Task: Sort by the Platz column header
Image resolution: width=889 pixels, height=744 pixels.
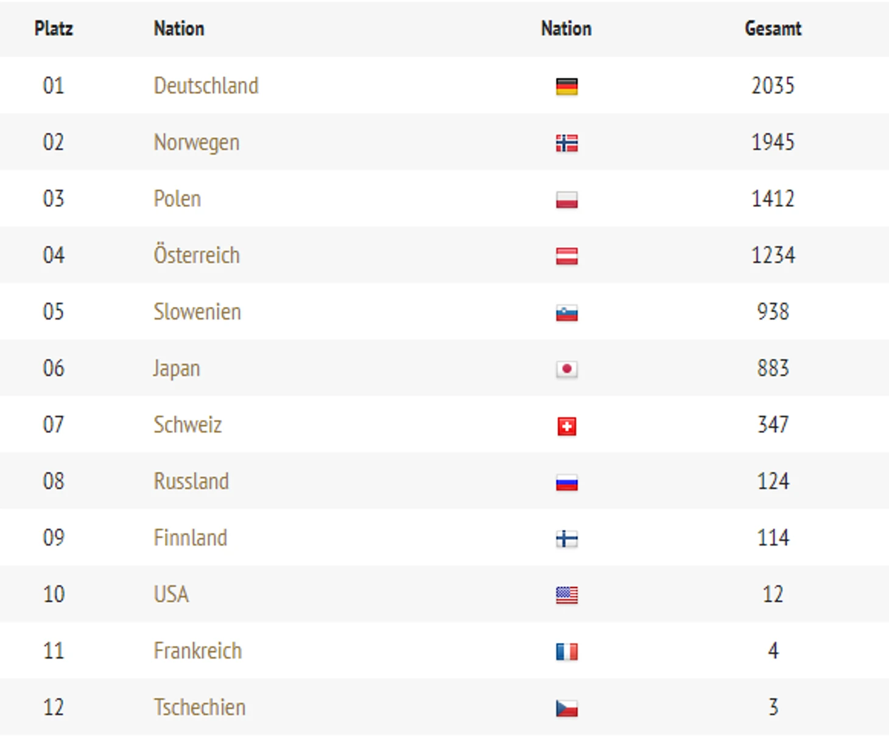Action: 54,29
